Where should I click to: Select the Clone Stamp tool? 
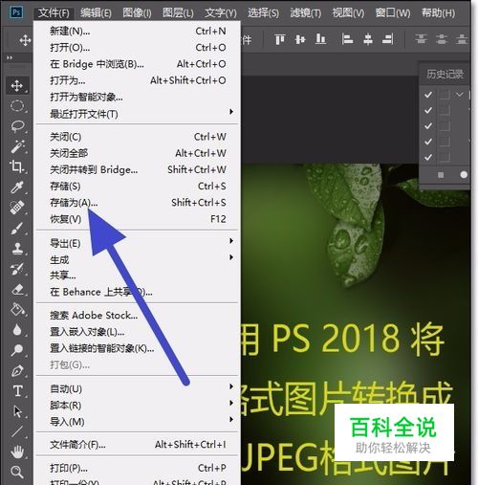[x=17, y=249]
